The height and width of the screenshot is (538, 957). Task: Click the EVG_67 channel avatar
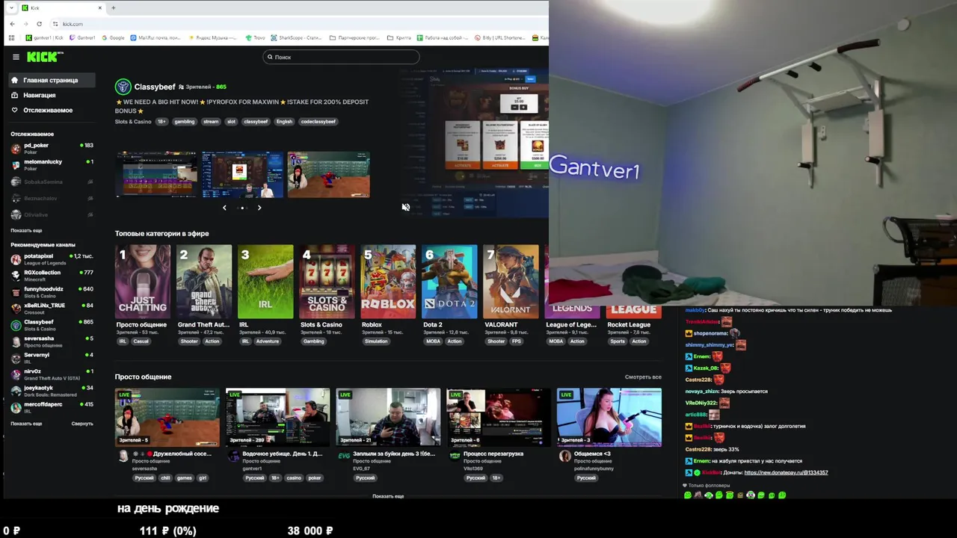click(344, 455)
